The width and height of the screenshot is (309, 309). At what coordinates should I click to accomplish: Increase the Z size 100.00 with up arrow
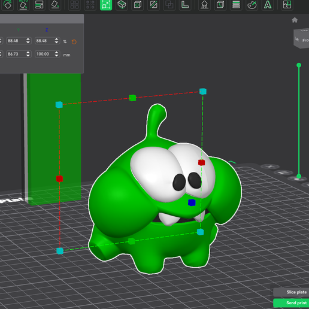tap(57, 52)
